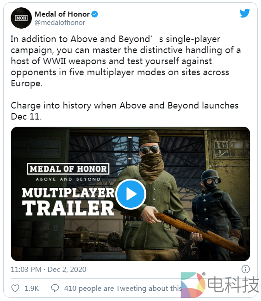261x301 pixels.
Task: Open the Medal of Honor profile avatar
Action: [x=21, y=18]
